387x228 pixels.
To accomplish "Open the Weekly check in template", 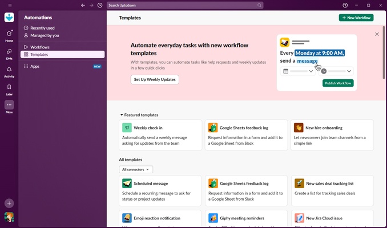I will pos(160,135).
